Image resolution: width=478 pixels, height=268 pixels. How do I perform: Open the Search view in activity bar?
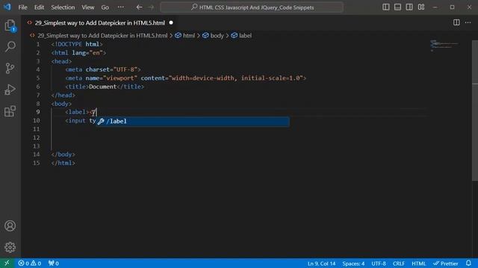point(10,46)
